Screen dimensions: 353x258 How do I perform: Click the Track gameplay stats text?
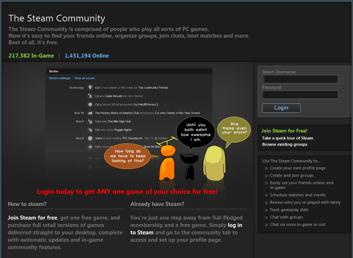[x=289, y=210]
